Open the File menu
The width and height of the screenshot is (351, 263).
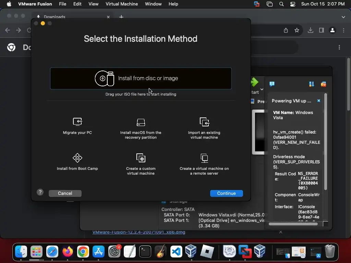[x=62, y=4]
